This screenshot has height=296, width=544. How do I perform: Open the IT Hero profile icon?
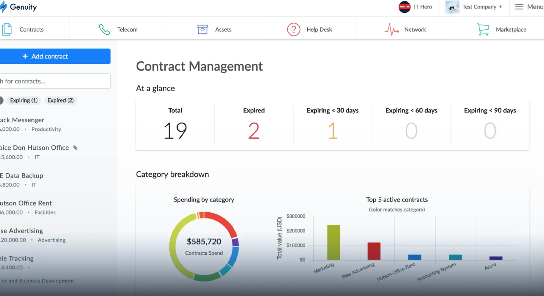tap(404, 6)
